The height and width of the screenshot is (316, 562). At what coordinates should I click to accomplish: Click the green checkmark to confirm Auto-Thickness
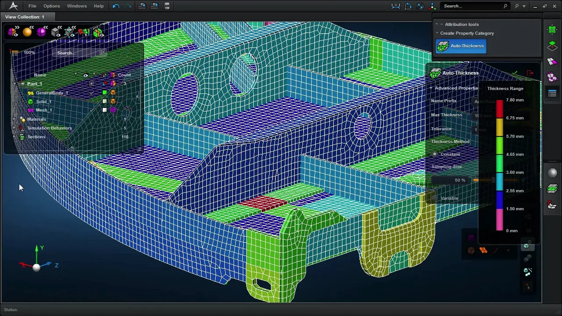point(515,73)
